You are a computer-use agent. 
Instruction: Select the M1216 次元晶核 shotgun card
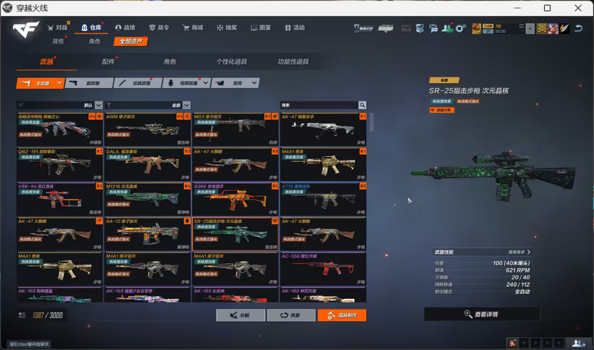click(x=147, y=199)
